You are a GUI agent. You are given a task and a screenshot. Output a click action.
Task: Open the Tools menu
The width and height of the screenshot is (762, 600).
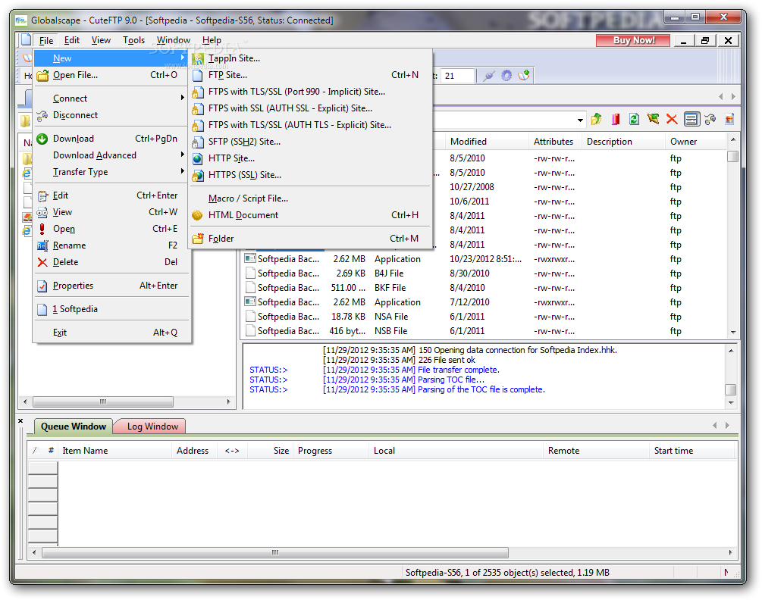point(133,40)
